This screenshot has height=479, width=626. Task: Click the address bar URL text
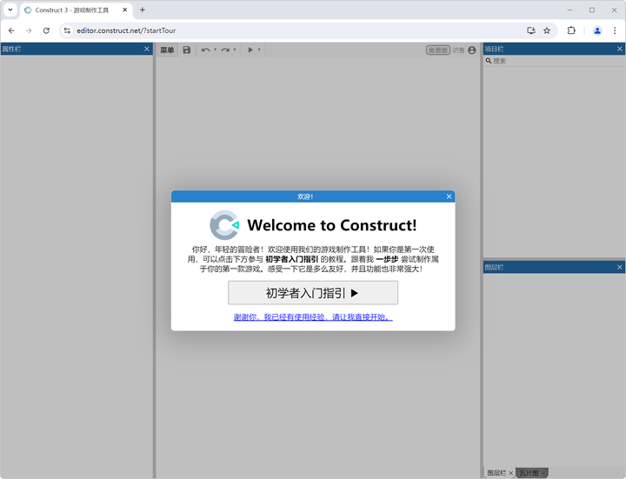(126, 30)
